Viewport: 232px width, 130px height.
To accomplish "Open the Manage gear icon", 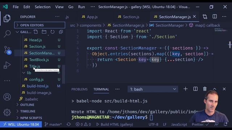I will click(7, 112).
